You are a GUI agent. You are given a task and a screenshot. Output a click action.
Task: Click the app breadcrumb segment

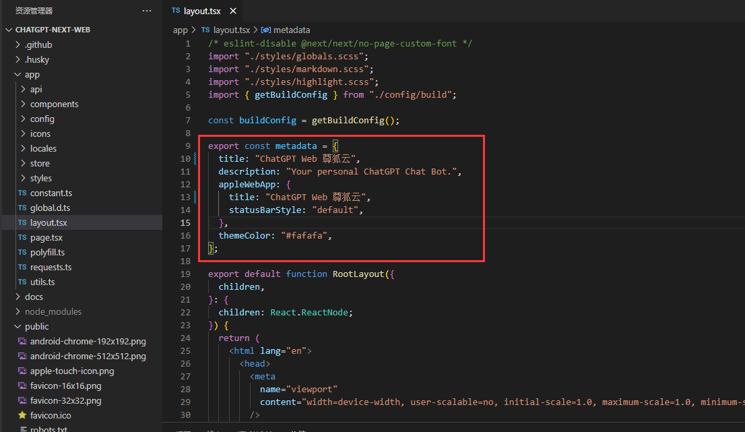(x=180, y=30)
